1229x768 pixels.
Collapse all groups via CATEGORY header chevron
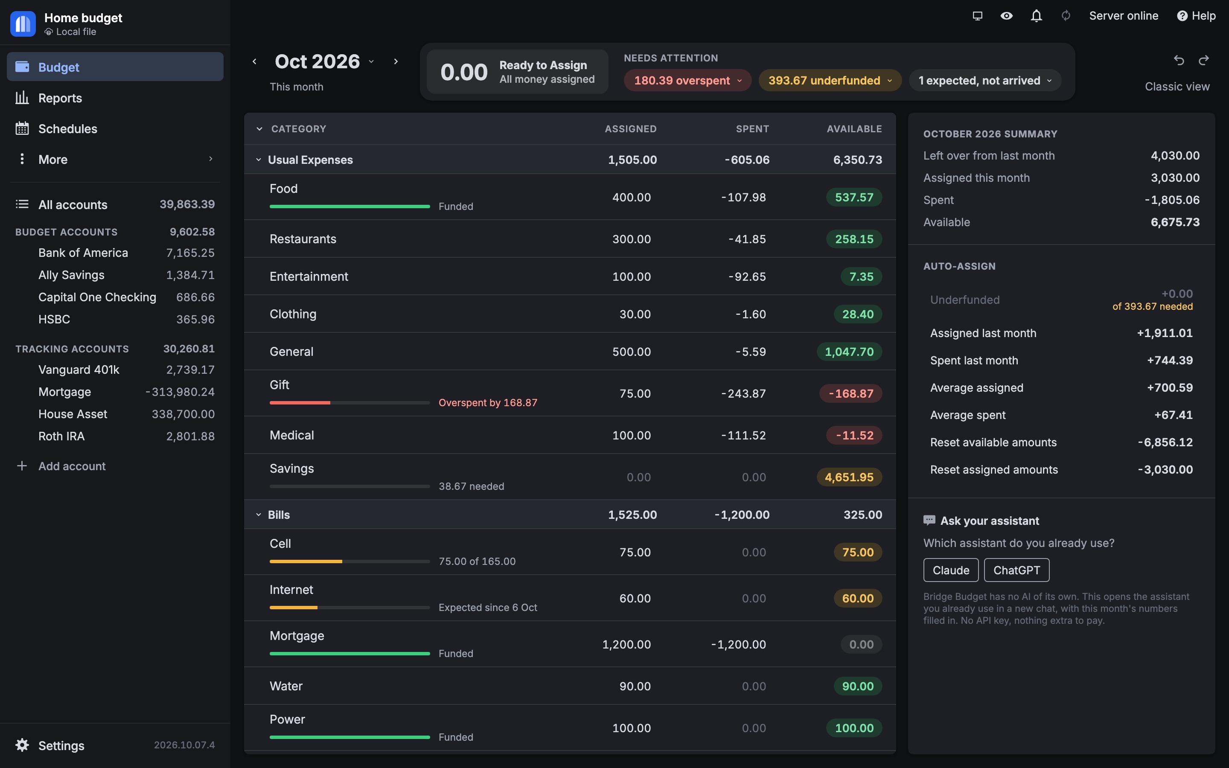pos(259,128)
